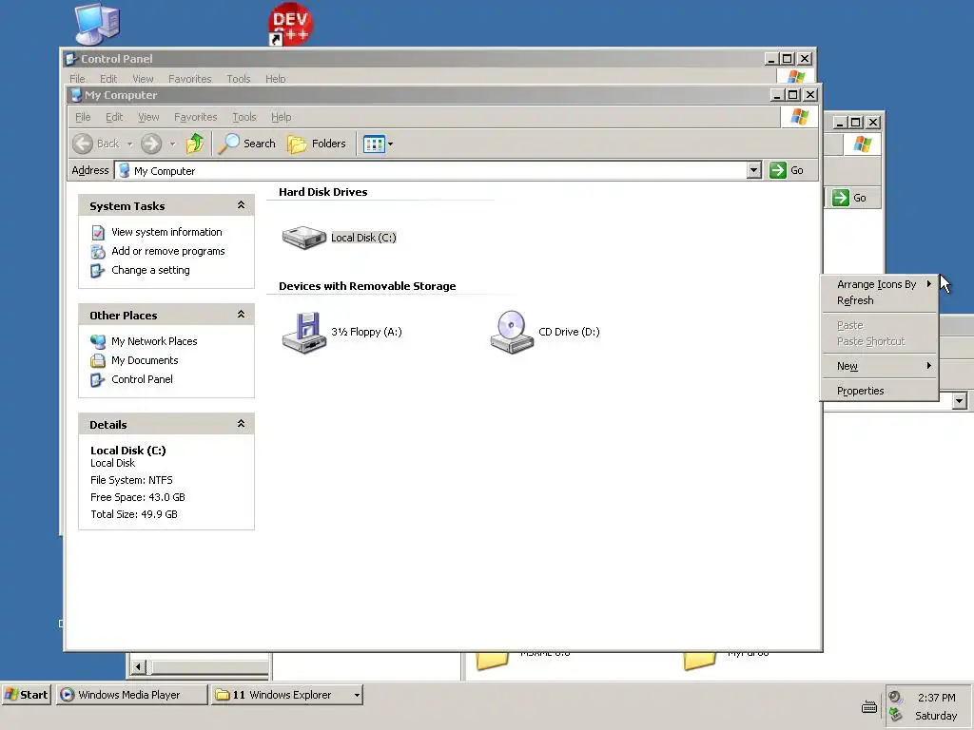Image resolution: width=974 pixels, height=730 pixels.
Task: Click the Forward arrow toolbar button
Action: click(151, 144)
